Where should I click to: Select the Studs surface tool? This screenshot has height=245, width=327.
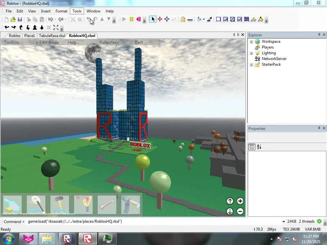[x=240, y=19]
